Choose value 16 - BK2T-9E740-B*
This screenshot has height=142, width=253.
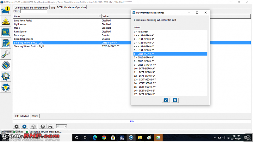170,91
